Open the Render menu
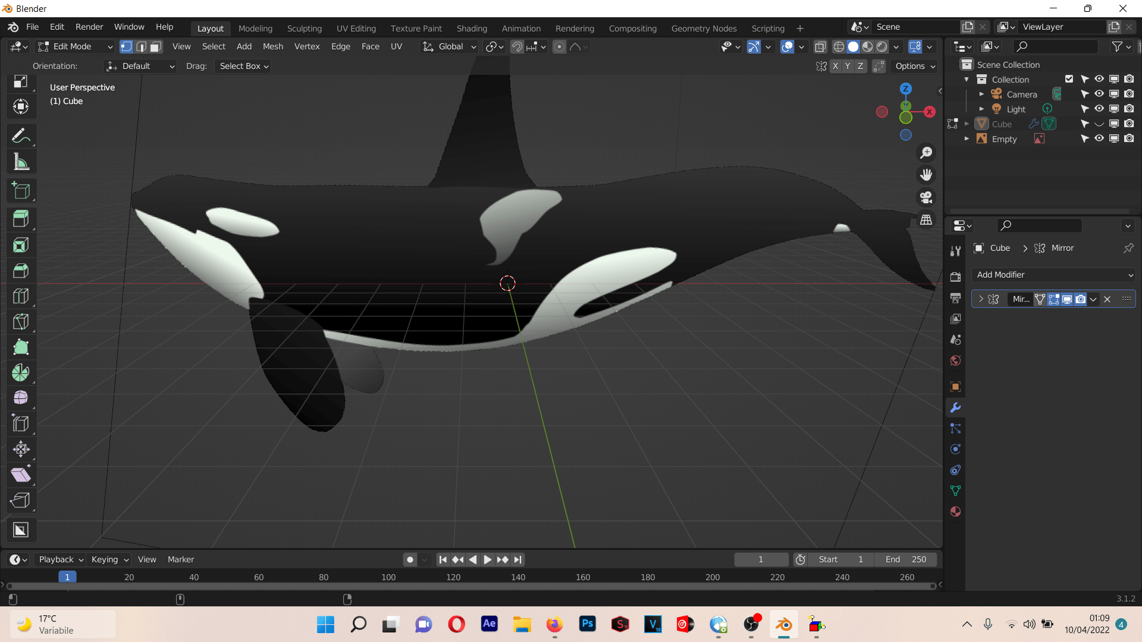1142x642 pixels. [89, 27]
